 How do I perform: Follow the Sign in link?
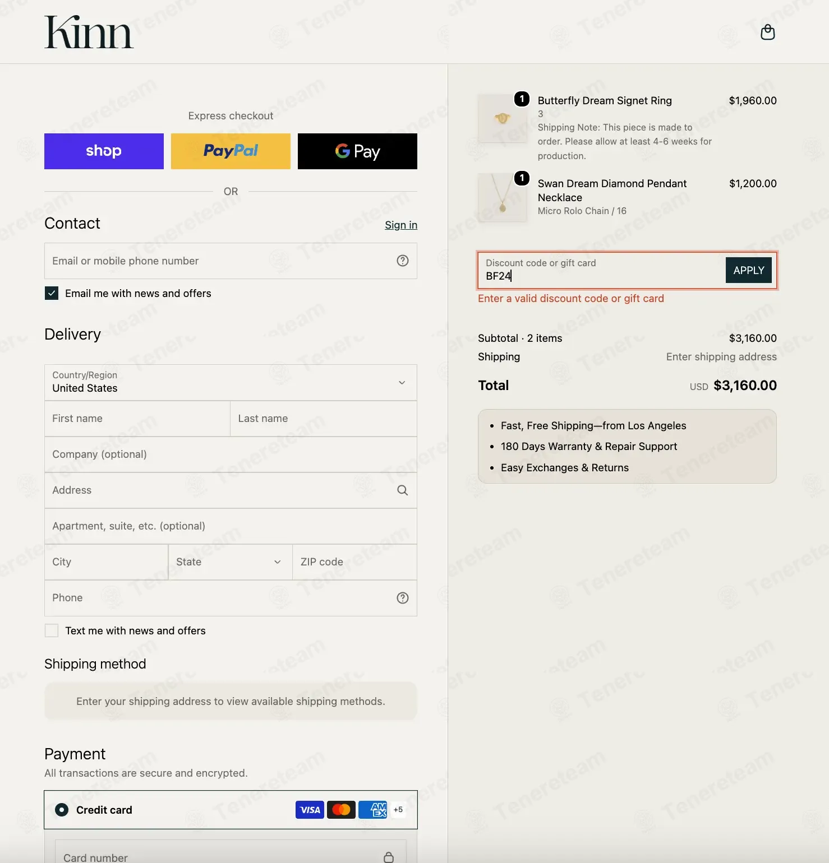(x=401, y=225)
